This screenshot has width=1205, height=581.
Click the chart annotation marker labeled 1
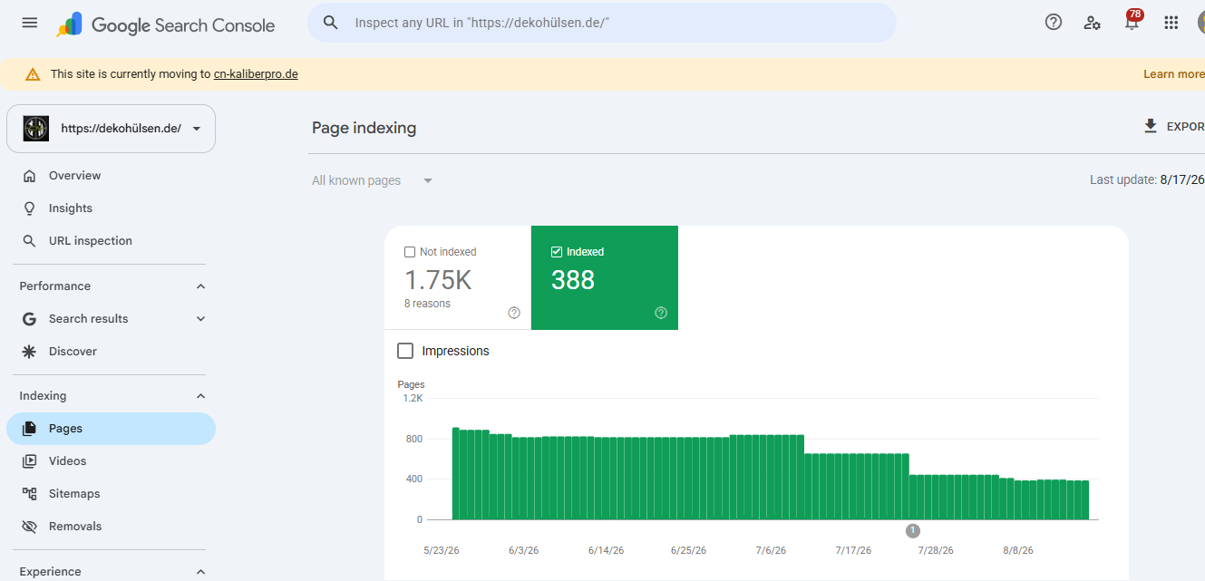[x=913, y=531]
